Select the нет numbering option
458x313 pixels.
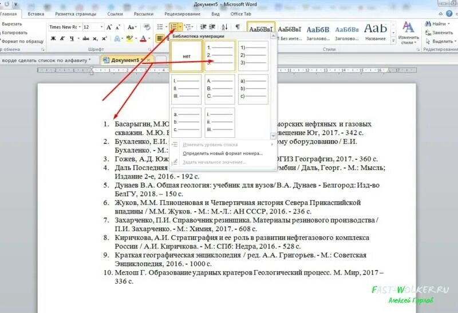pos(187,56)
